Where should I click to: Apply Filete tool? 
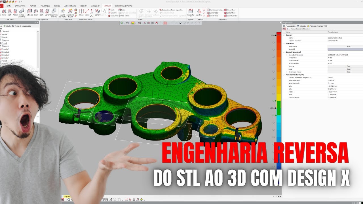click(x=111, y=10)
